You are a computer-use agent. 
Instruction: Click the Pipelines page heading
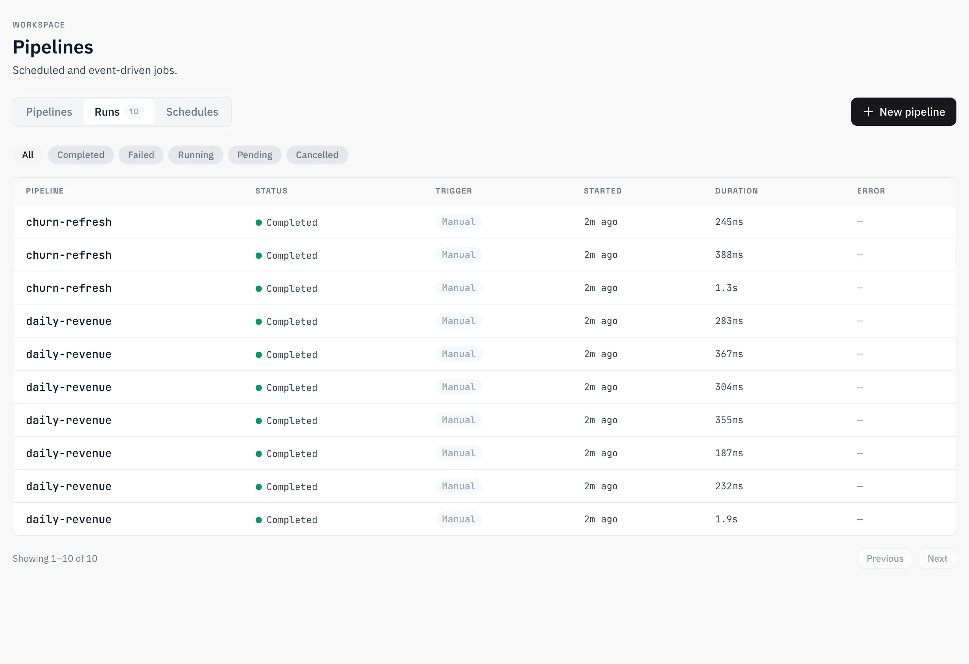point(53,47)
